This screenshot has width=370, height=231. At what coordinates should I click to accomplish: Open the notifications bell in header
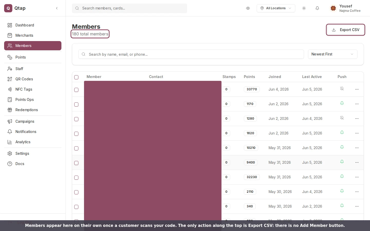pyautogui.click(x=317, y=8)
